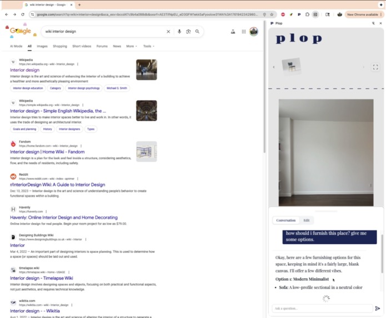The height and width of the screenshot is (318, 386).
Task: Switch to Images search tab
Action: pos(42,46)
